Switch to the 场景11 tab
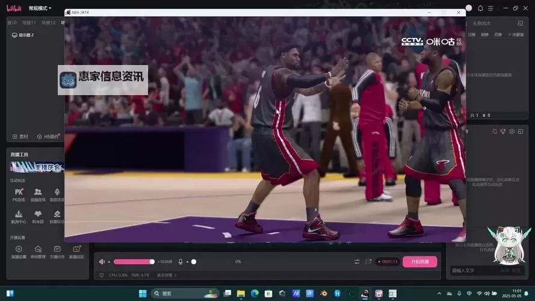Screen dimensions: 535x301 29,22
